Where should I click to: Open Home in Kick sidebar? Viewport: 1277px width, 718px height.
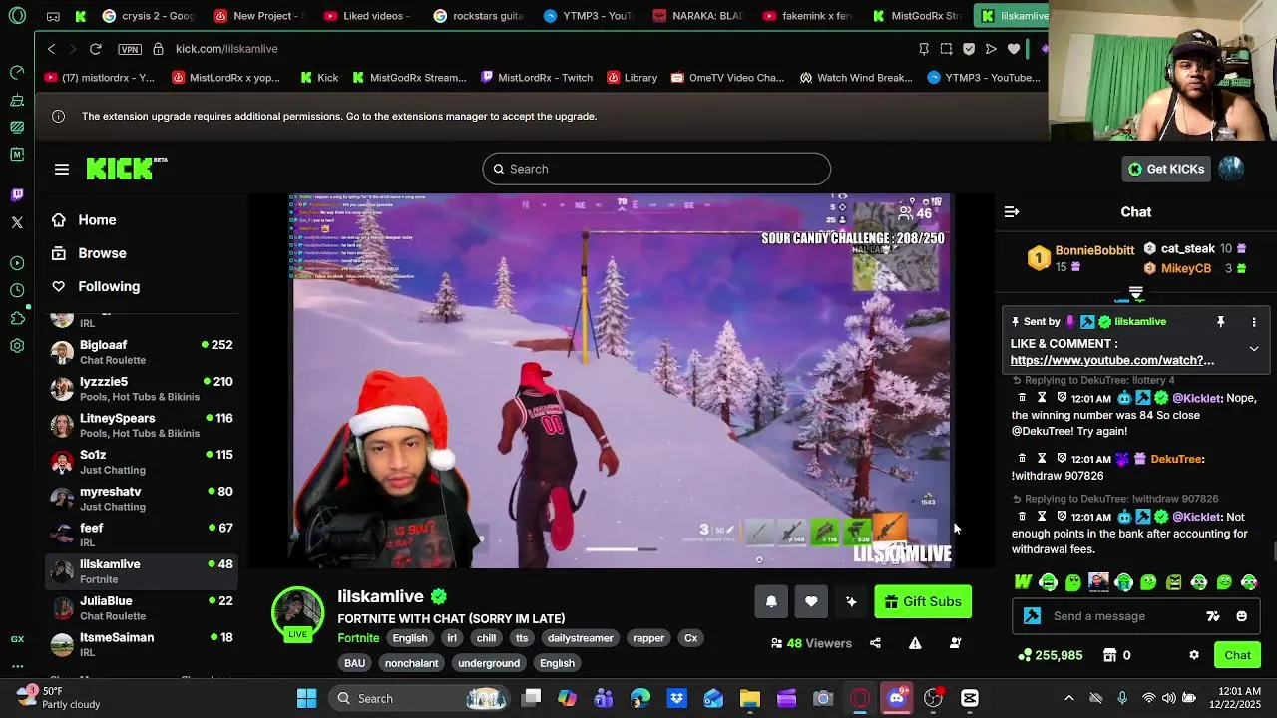pos(97,220)
